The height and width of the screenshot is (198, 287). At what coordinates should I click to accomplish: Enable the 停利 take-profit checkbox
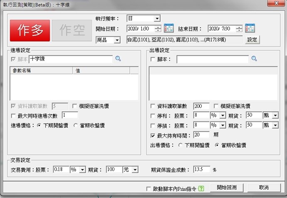[x=153, y=115]
